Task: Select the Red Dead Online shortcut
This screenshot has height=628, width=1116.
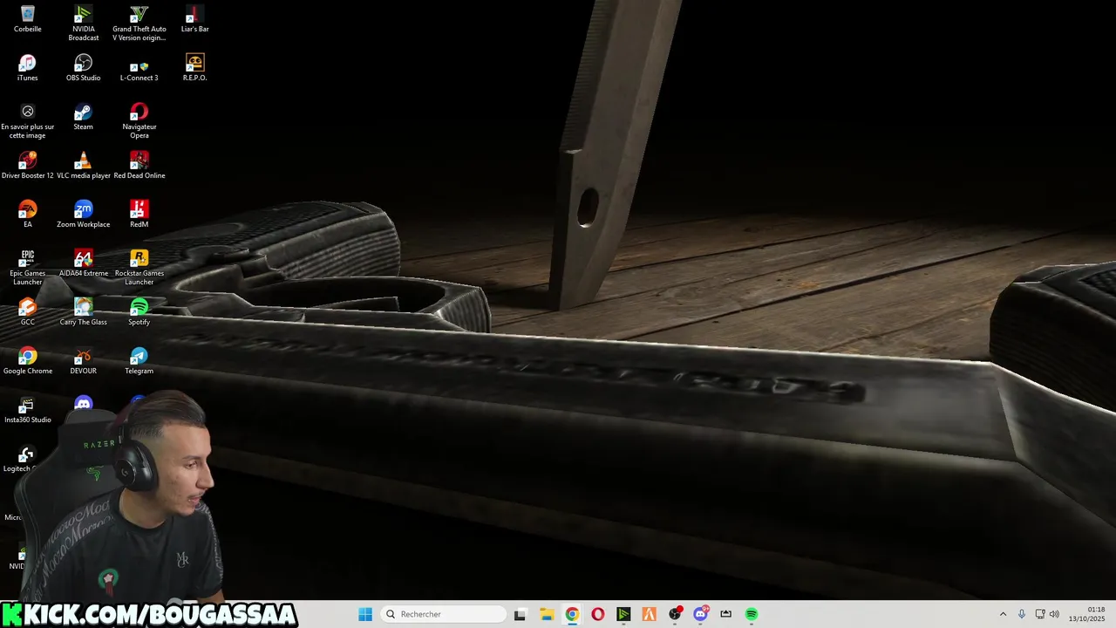Action: 139,165
